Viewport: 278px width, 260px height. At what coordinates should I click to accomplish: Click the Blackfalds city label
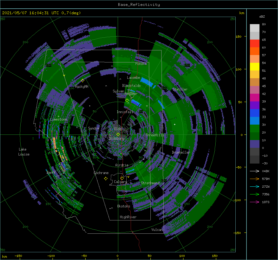(x=131, y=86)
